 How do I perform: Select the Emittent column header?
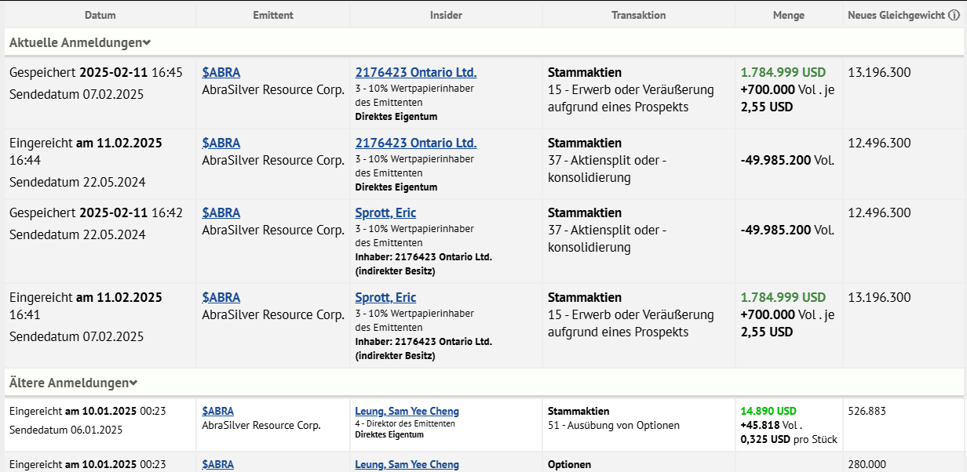click(273, 15)
